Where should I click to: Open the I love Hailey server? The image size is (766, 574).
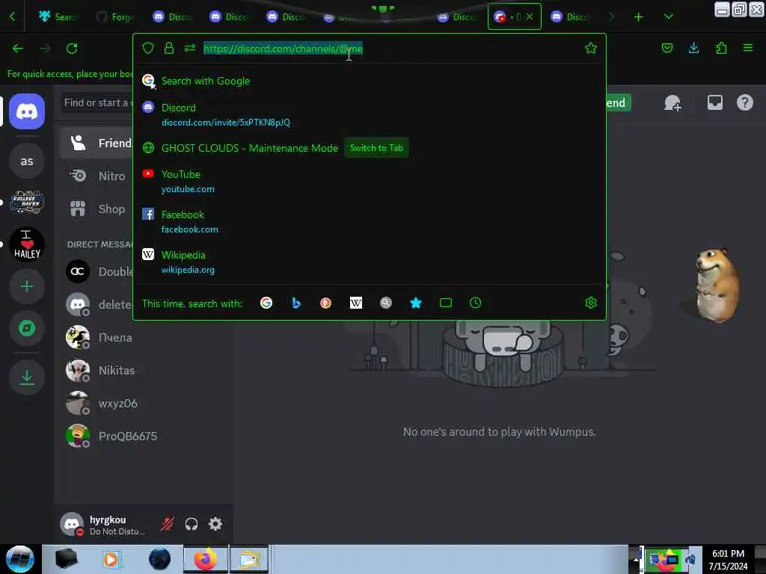tap(27, 244)
